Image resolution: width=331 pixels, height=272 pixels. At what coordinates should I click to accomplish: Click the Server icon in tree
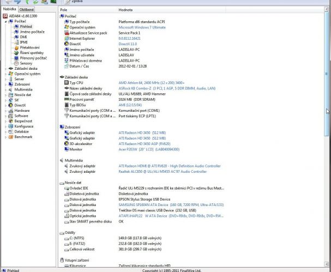click(11, 79)
